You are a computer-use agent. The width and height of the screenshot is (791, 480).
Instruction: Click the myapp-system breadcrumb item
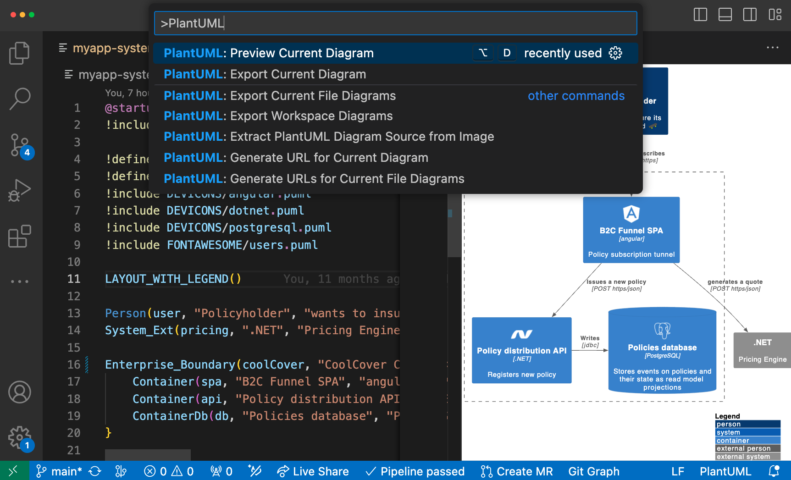(x=107, y=75)
